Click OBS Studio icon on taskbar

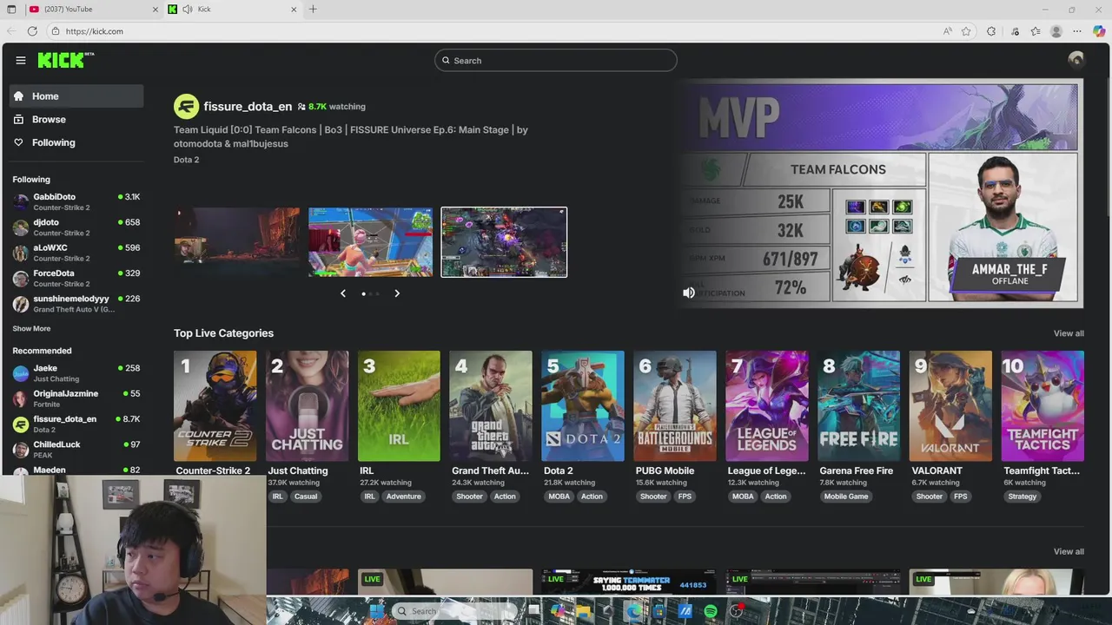click(x=736, y=611)
